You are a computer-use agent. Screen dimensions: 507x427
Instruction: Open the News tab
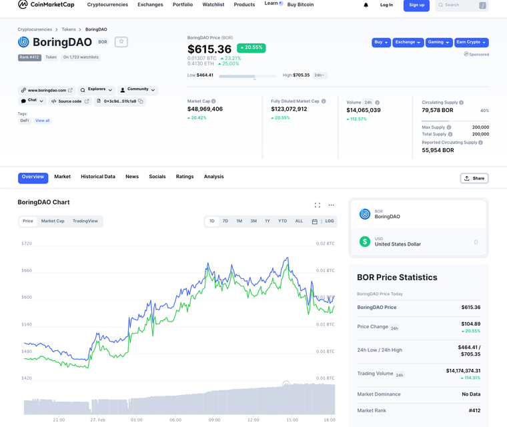pyautogui.click(x=132, y=177)
